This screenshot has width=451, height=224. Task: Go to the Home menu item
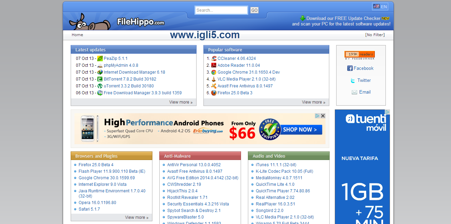[77, 35]
